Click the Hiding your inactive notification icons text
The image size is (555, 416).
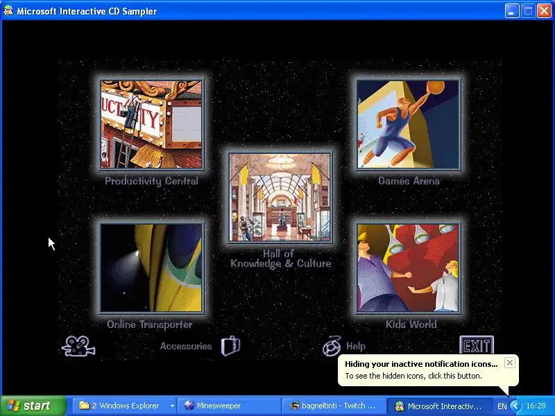pos(421,363)
